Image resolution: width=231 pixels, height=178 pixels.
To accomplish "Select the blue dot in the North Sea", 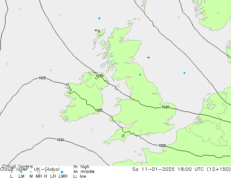I will [x=184, y=73].
